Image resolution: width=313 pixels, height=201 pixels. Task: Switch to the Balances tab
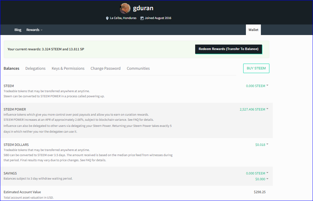tap(11, 68)
